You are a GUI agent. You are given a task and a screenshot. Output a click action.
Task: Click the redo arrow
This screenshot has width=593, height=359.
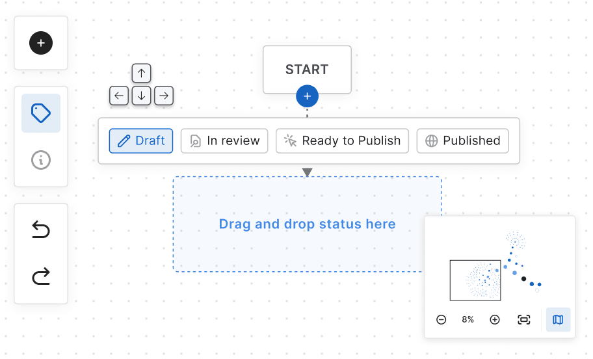coord(41,276)
